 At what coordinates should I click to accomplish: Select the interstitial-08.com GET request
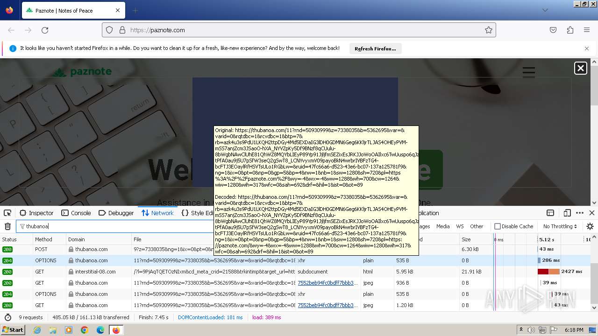(295, 272)
